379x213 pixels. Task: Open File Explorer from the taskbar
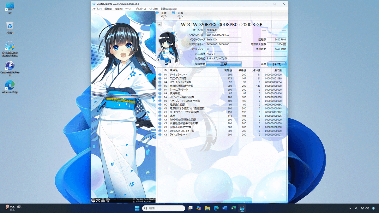point(207,208)
